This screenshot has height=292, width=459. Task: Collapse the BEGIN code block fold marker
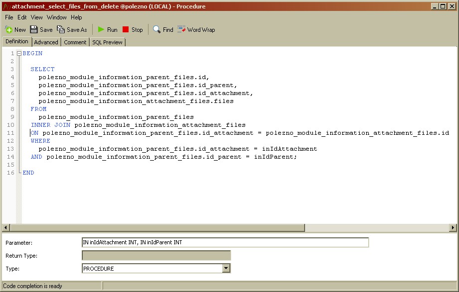pyautogui.click(x=19, y=53)
